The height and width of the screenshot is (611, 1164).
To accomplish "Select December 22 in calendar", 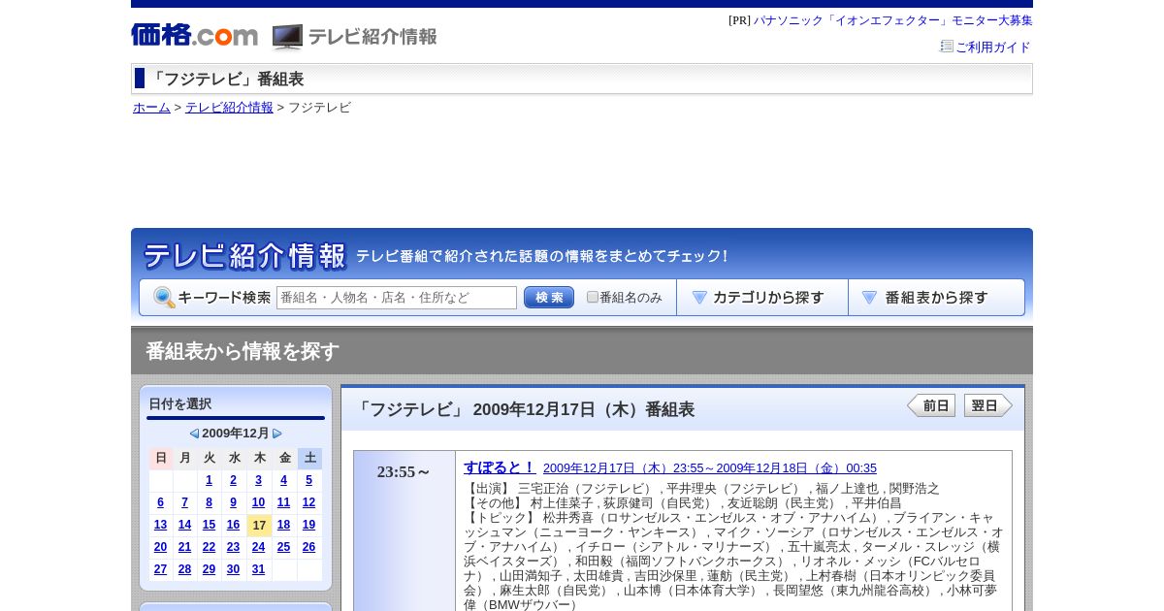I will tap(209, 547).
